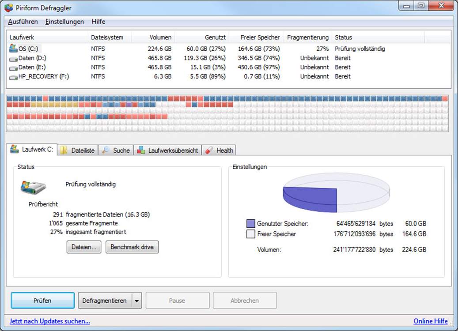Viewport: 458px width, 331px height.
Task: Expand the Defragmentieren dropdown arrow
Action: pos(137,301)
